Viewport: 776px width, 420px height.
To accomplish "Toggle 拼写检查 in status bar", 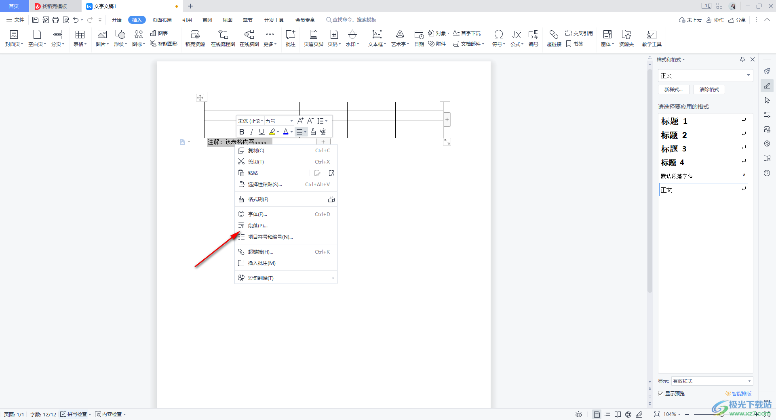I will pyautogui.click(x=75, y=414).
